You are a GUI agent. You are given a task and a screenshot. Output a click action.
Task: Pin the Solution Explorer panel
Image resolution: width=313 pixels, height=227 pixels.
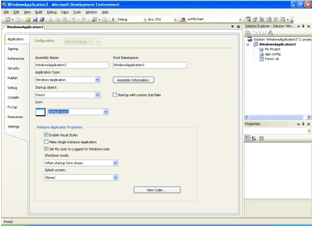click(303, 26)
